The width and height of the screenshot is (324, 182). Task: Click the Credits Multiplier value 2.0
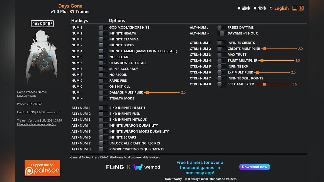click(300, 49)
